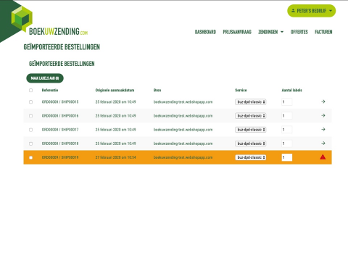Viewport: 348px width, 261px height.
Task: Open order SHIP00016 via its arrow icon
Action: (x=323, y=115)
